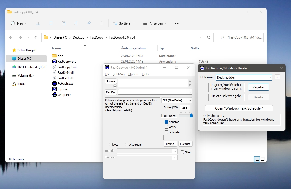Select Dieser PC in sidebar
The image size is (291, 189).
(26, 59)
